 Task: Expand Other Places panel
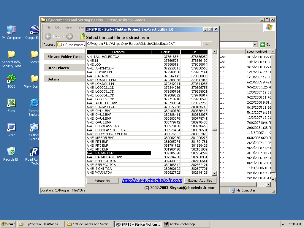[65, 68]
